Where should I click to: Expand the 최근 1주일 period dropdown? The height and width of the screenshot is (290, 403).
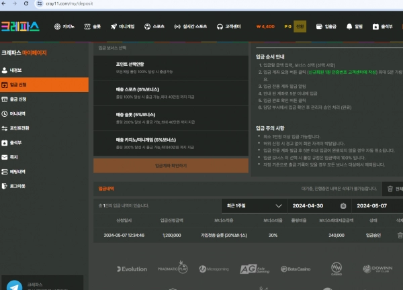[255, 205]
